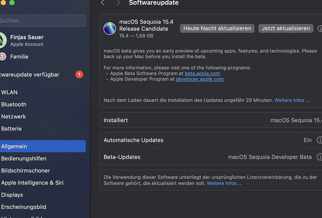
Task: Open developer.apple.com link
Action: pos(200,79)
